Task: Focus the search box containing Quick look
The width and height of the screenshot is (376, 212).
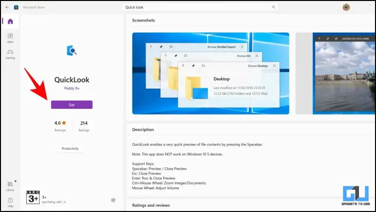Action: [200, 7]
